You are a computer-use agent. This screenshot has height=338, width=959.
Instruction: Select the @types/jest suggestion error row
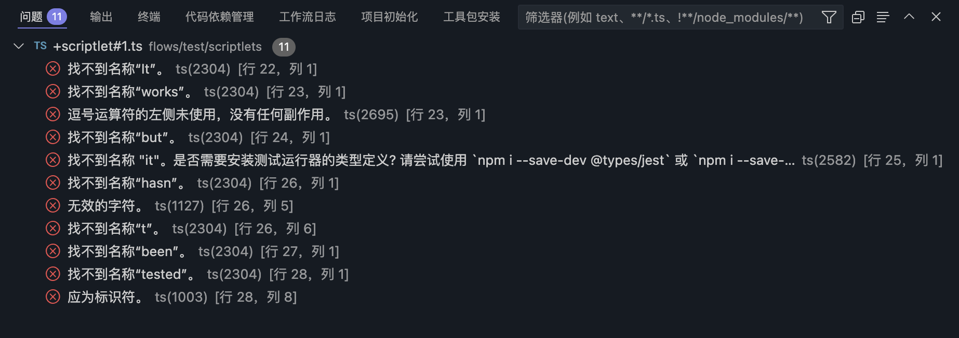[x=364, y=160]
